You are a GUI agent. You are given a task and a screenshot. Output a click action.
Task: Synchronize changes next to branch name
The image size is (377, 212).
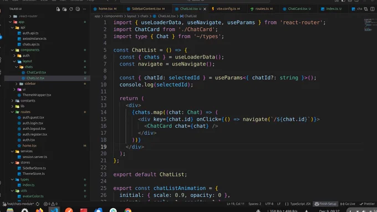pos(38,204)
